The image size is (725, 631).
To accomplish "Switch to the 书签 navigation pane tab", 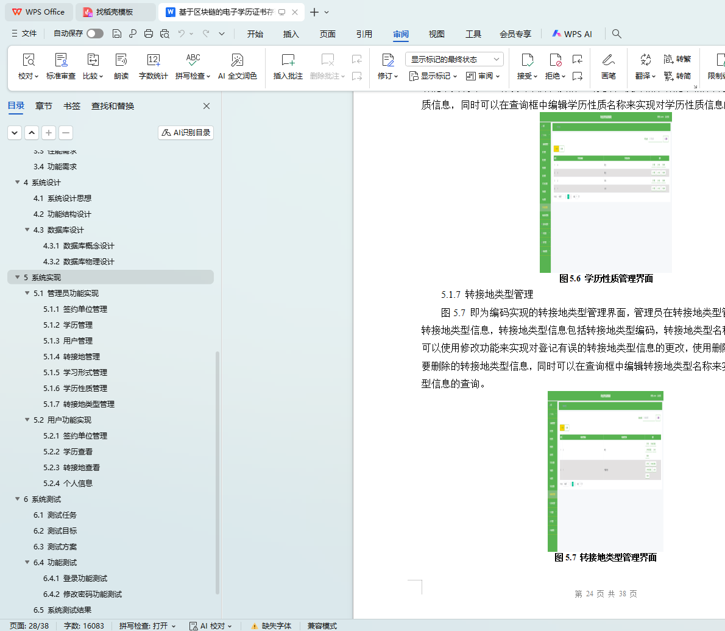I will tap(72, 106).
